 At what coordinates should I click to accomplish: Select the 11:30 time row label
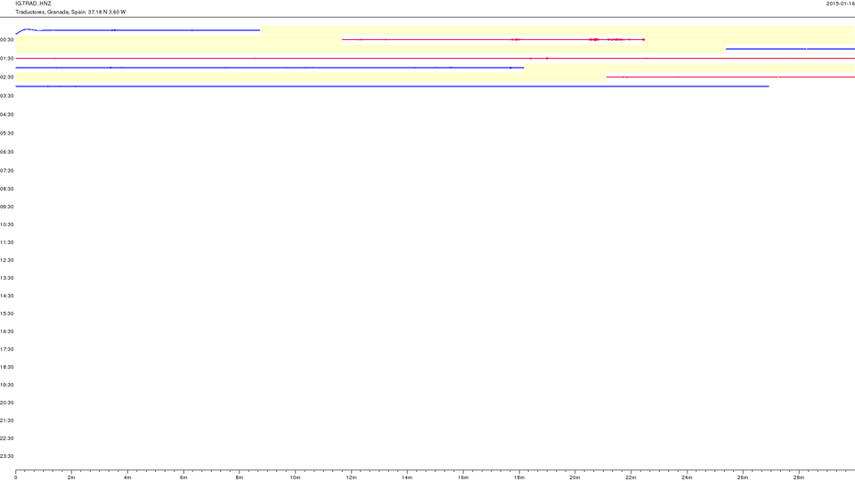pyautogui.click(x=6, y=242)
